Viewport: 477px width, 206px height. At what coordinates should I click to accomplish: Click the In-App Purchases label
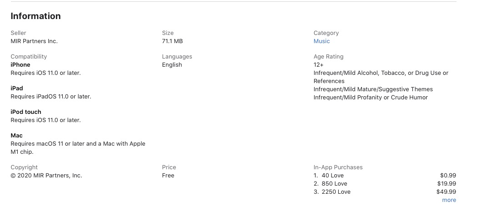coord(338,167)
